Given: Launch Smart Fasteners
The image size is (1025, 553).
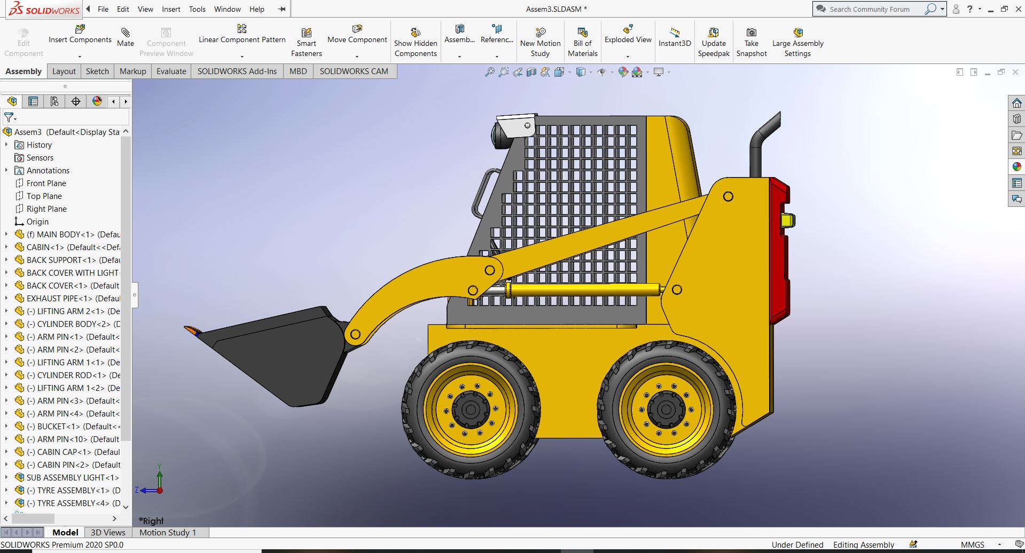Looking at the screenshot, I should coord(307,43).
